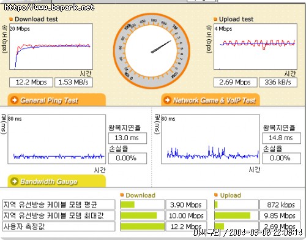Click the '3.90 Mbps' value
This screenshot has height=240, width=306.
(186, 204)
